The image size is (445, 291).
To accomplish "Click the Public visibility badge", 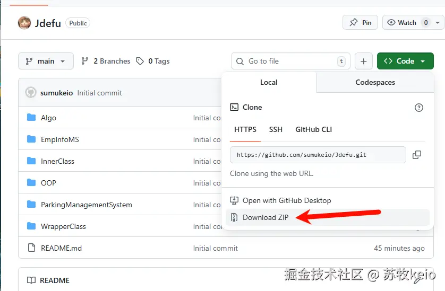I will [78, 23].
